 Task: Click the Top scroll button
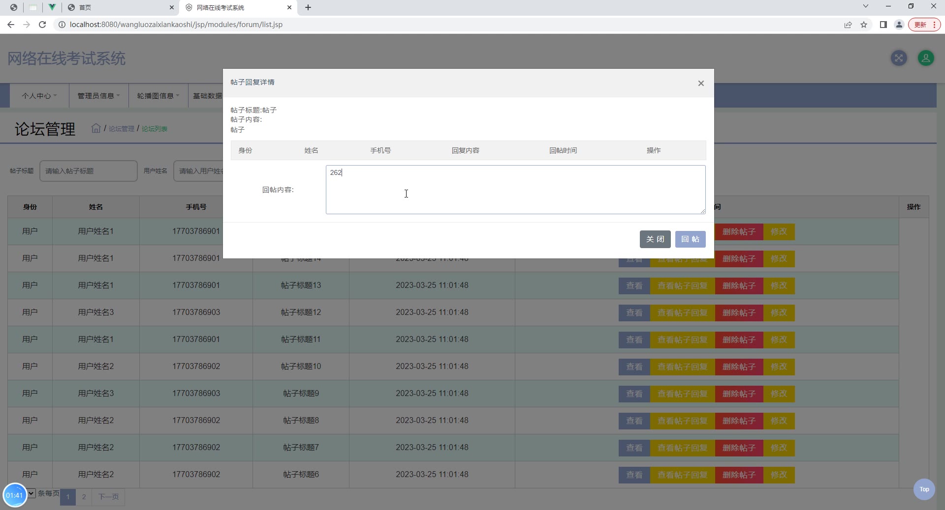(924, 489)
